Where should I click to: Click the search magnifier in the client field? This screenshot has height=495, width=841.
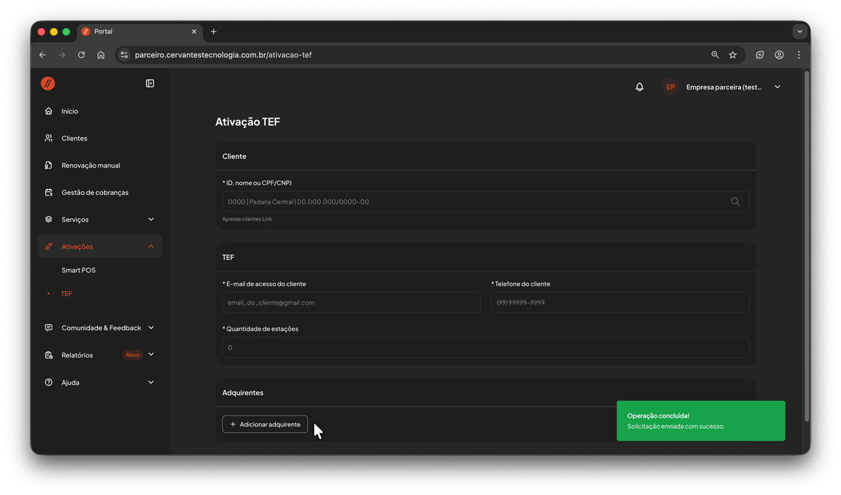coord(735,202)
